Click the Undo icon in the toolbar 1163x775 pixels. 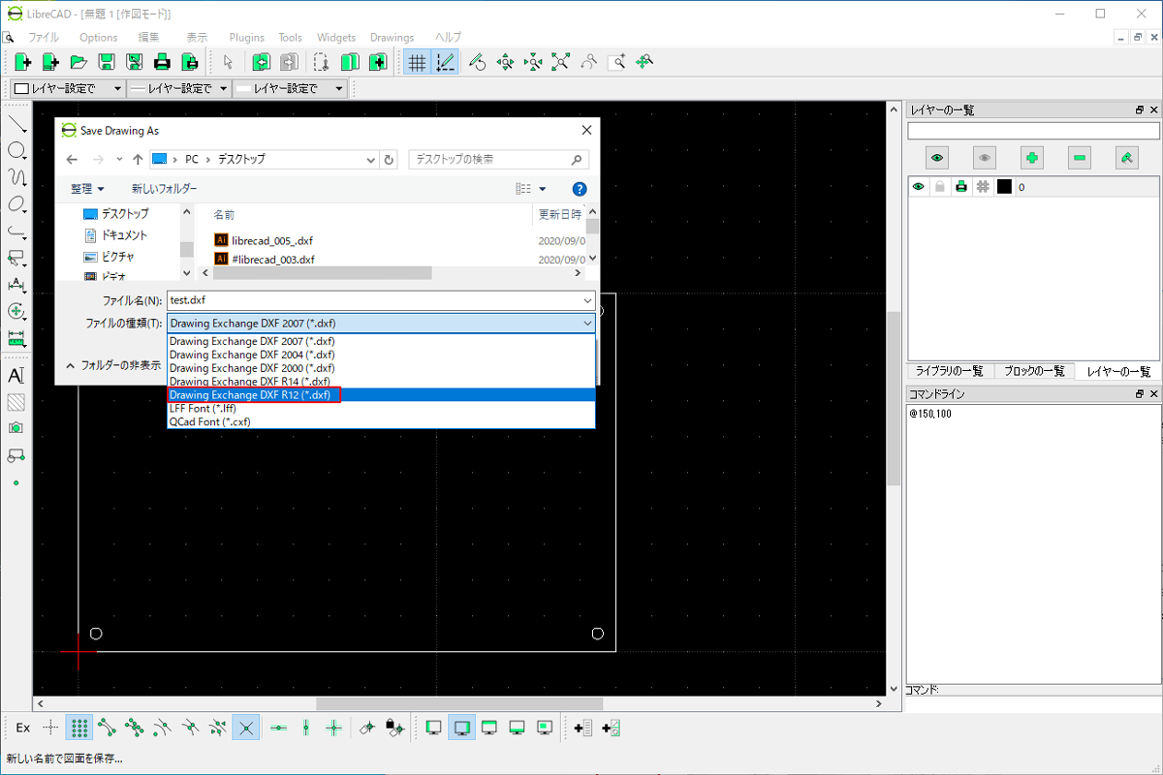click(x=261, y=62)
